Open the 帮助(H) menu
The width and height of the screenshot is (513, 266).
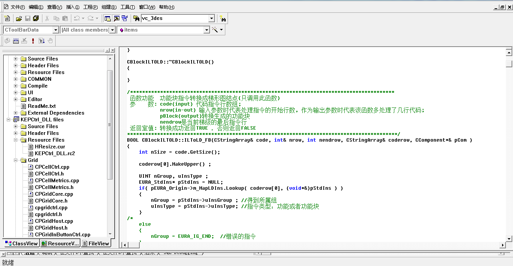[x=166, y=7]
